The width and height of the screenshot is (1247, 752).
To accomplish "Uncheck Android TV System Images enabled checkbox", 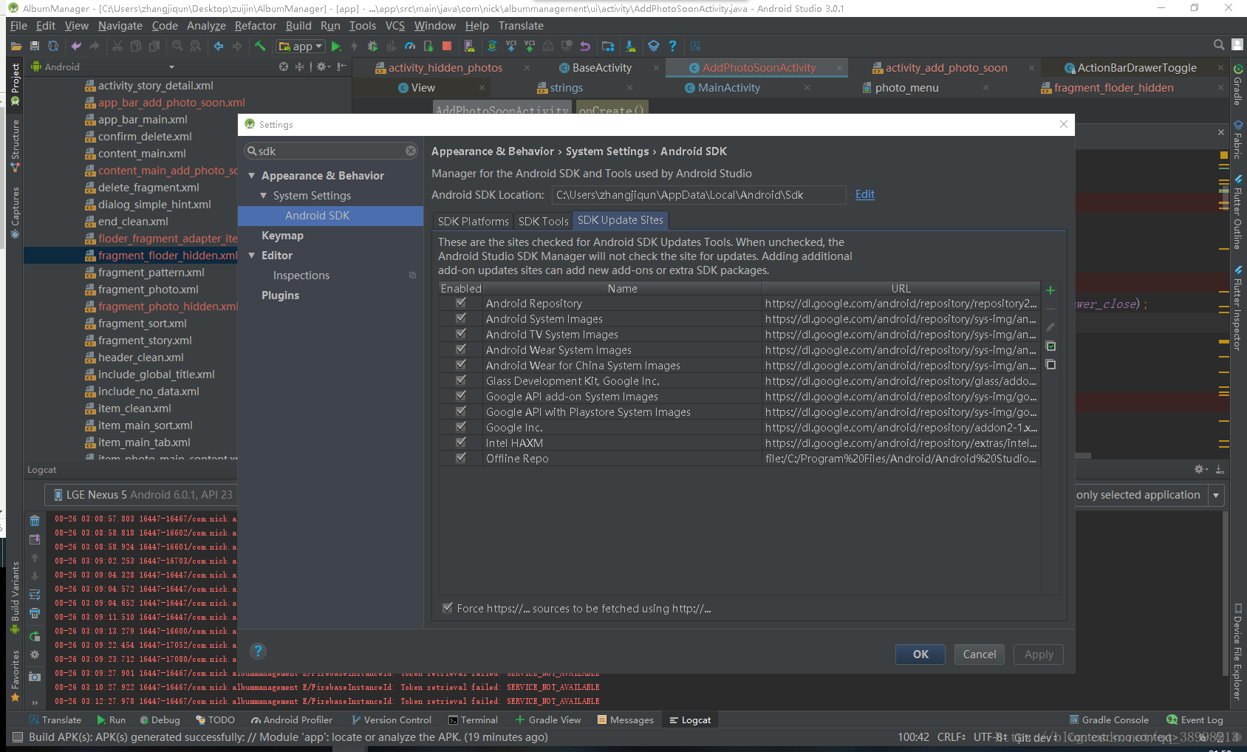I will [461, 334].
